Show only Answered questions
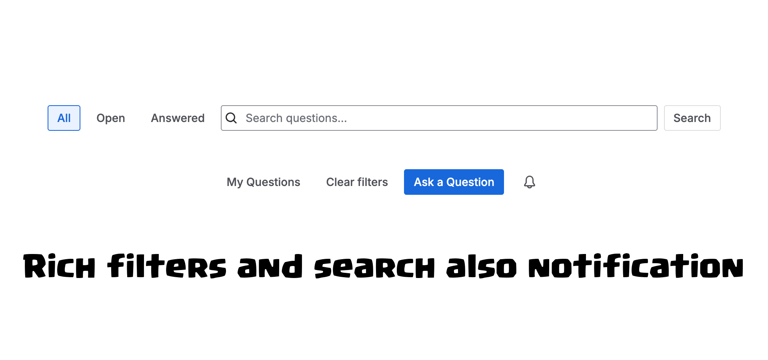This screenshot has height=360, width=768. (x=178, y=118)
